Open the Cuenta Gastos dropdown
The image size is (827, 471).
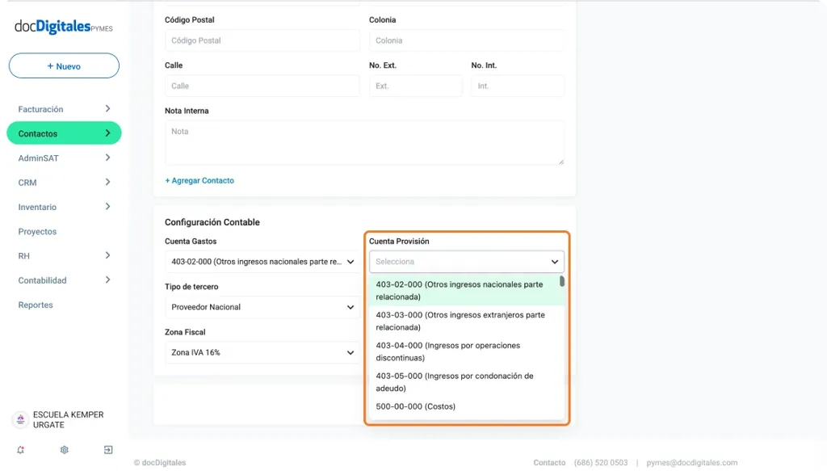(x=262, y=262)
